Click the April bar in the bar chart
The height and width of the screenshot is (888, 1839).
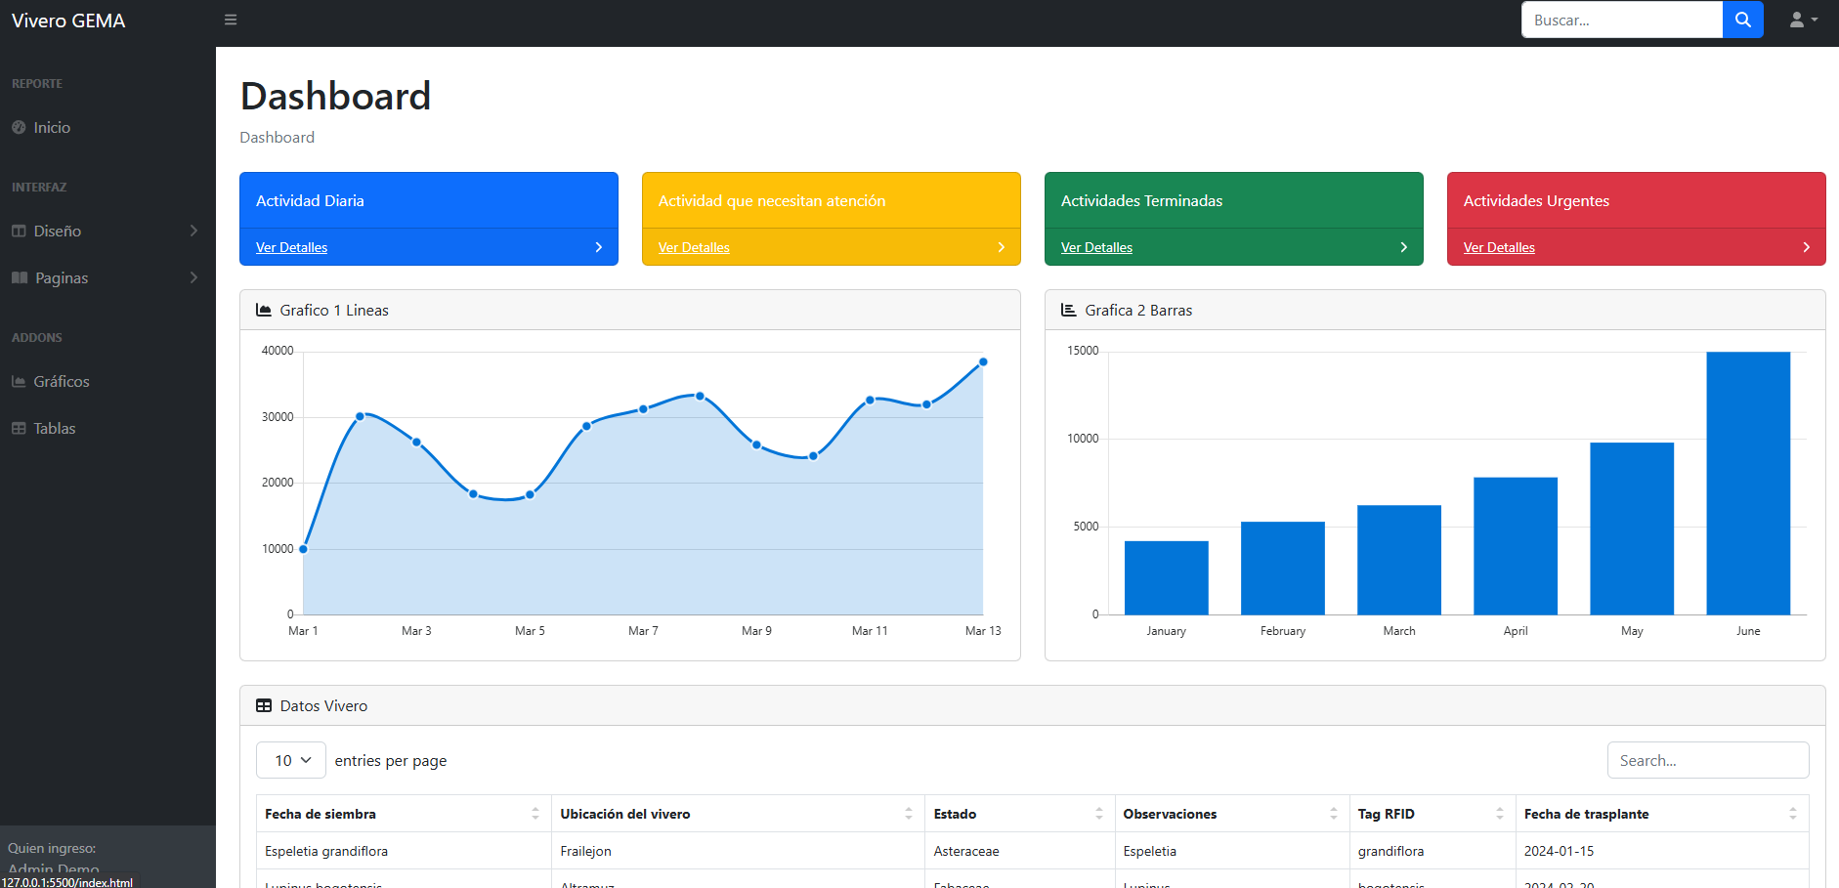pyautogui.click(x=1516, y=546)
